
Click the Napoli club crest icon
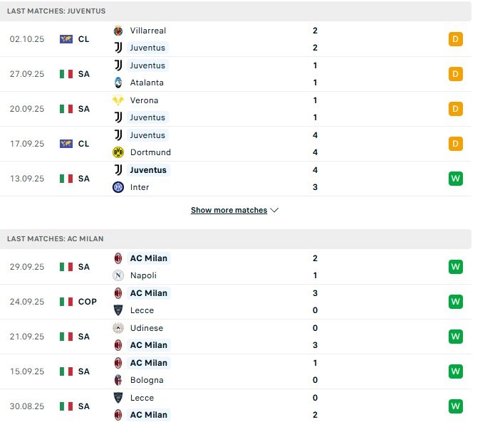point(118,275)
